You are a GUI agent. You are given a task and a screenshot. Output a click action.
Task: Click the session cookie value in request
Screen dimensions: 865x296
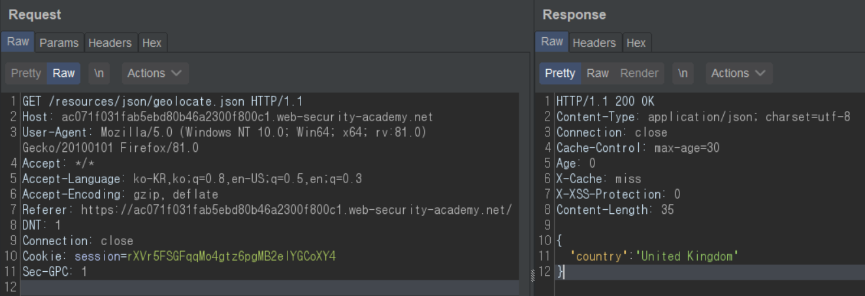[x=231, y=256]
